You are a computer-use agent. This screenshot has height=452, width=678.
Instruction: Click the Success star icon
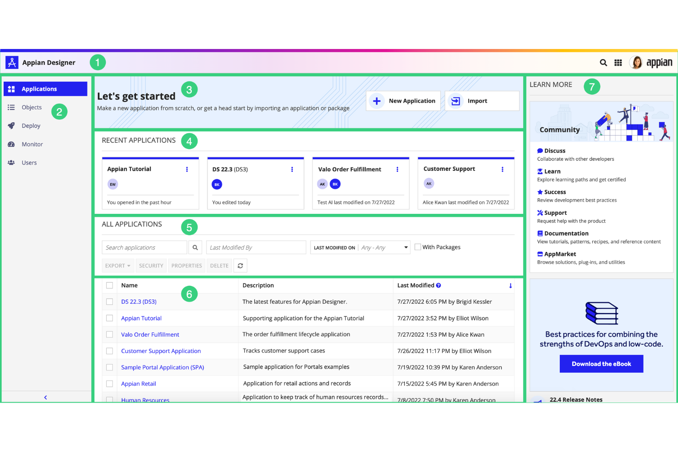[x=540, y=192]
